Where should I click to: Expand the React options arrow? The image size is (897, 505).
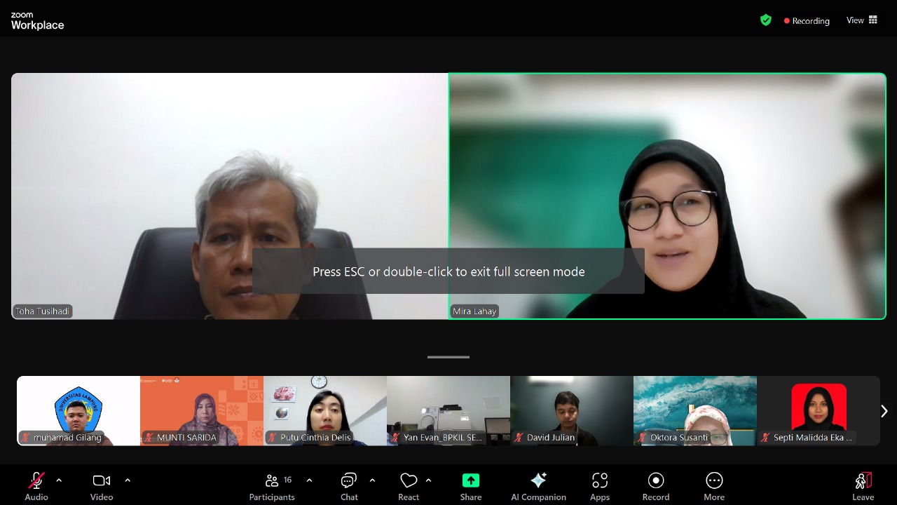[x=428, y=480]
